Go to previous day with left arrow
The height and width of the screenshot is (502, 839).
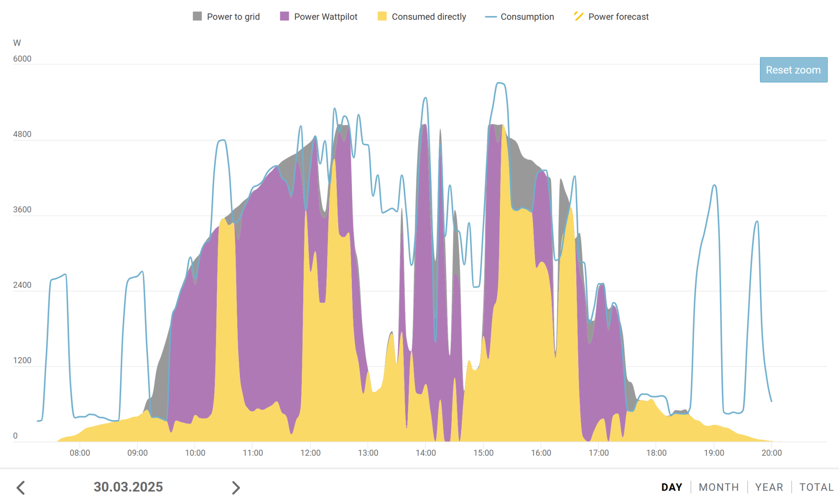tap(21, 487)
